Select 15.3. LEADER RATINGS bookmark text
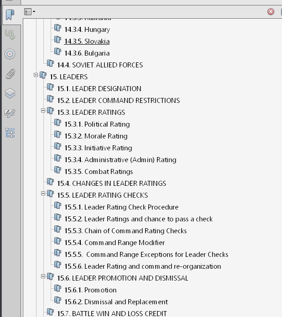 coord(91,112)
